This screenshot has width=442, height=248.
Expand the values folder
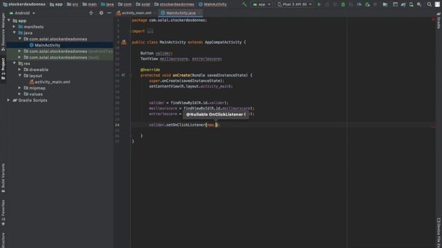coord(19,94)
